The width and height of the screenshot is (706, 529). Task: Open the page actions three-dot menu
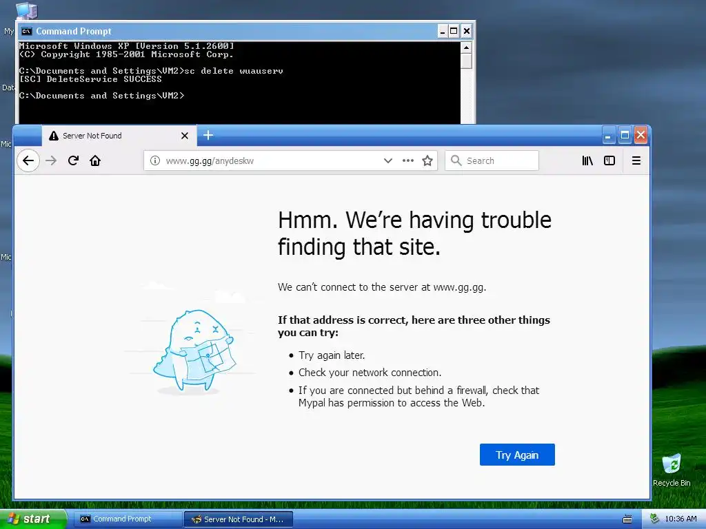(x=408, y=160)
